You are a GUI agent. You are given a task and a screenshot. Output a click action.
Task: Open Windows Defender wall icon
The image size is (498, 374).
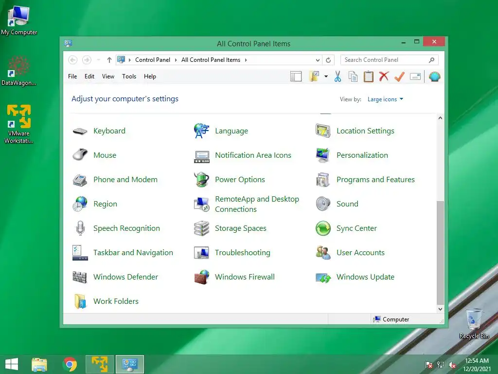click(80, 277)
